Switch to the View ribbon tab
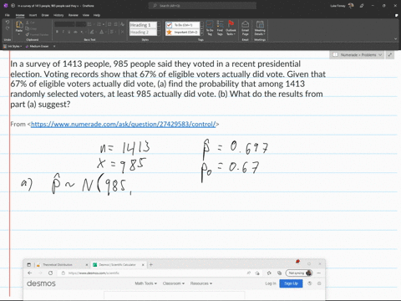The height and width of the screenshot is (301, 401). coord(86,15)
